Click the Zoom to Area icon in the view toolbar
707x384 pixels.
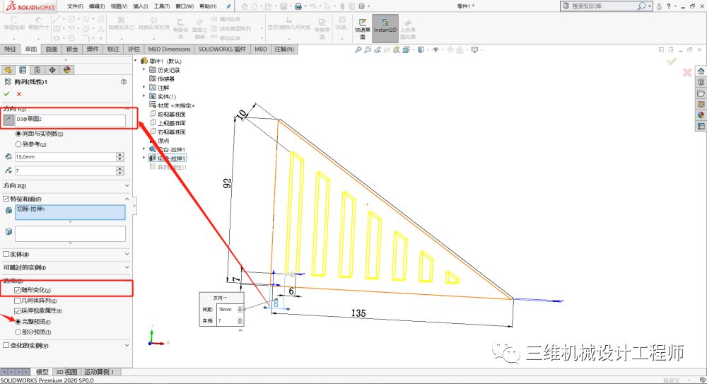pyautogui.click(x=368, y=50)
